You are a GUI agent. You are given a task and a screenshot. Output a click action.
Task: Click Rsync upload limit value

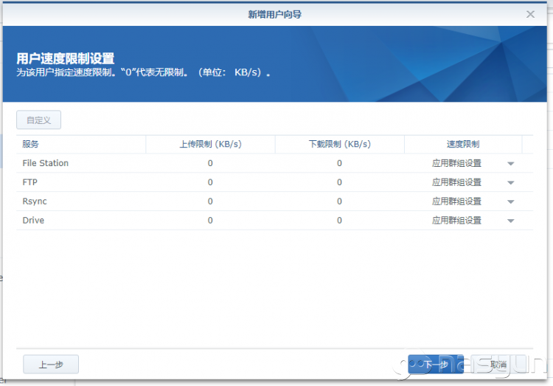(x=210, y=201)
